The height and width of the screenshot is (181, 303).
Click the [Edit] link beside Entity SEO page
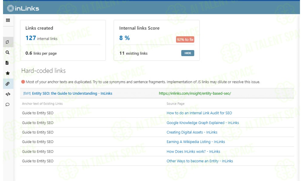coord(27,93)
